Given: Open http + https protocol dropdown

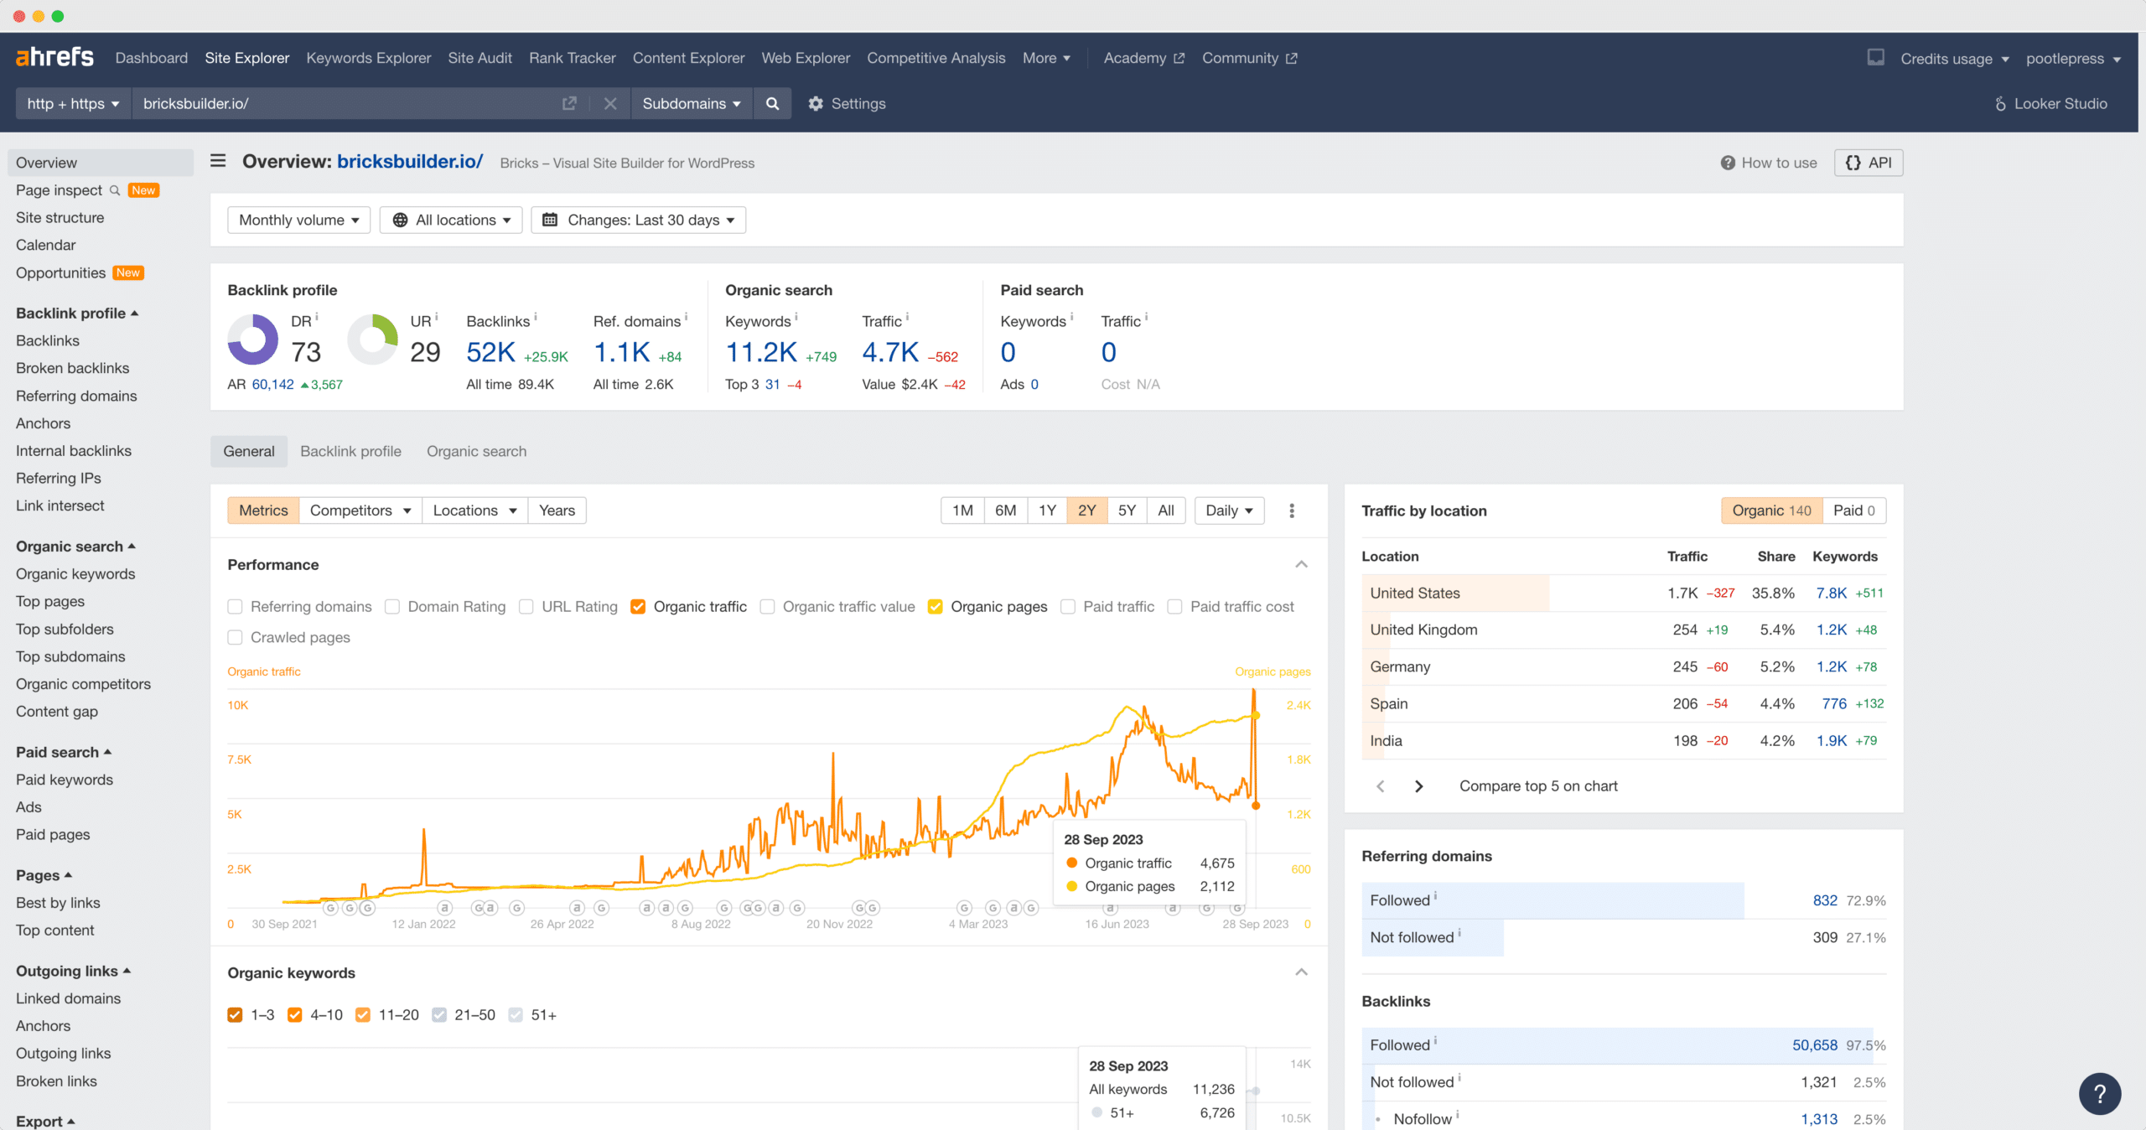Looking at the screenshot, I should (x=73, y=103).
